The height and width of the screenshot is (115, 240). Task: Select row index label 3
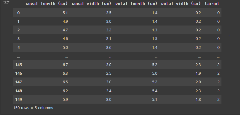19,39
